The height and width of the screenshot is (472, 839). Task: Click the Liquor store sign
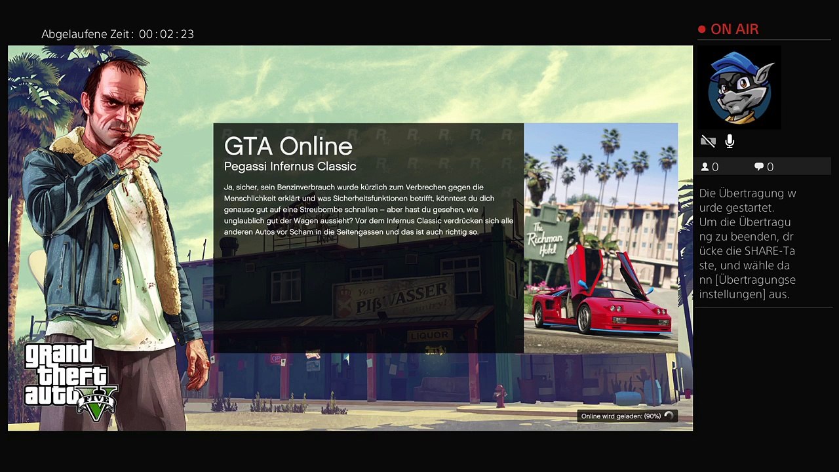(x=429, y=336)
